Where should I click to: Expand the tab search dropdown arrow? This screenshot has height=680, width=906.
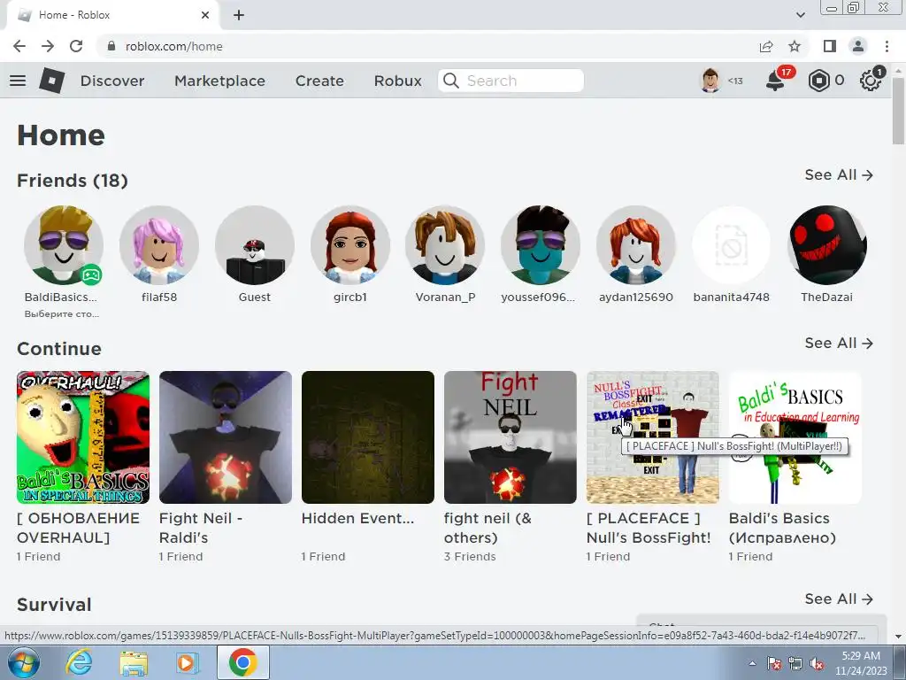click(800, 15)
